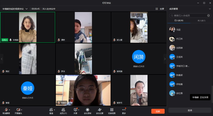Image resolution: width=213 pixels, height=116 pixels.
Task: Click muted mic icon beside 周欣
Action: point(3,71)
